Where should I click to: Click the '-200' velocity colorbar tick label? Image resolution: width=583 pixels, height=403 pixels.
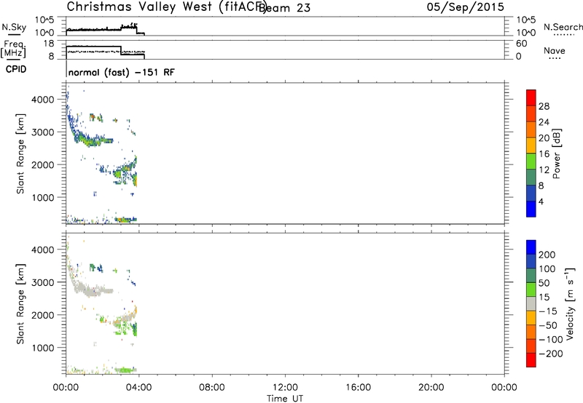pyautogui.click(x=551, y=354)
